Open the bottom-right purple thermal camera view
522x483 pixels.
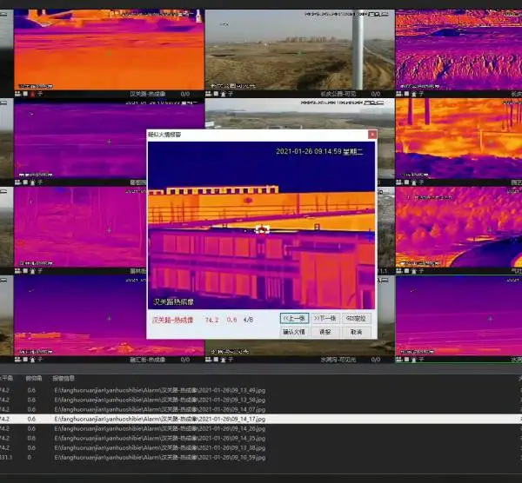458,315
